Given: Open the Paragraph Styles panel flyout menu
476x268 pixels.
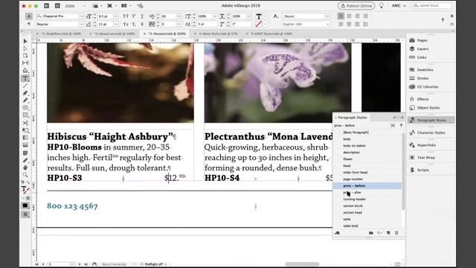Looking at the screenshot, I should click(402, 118).
